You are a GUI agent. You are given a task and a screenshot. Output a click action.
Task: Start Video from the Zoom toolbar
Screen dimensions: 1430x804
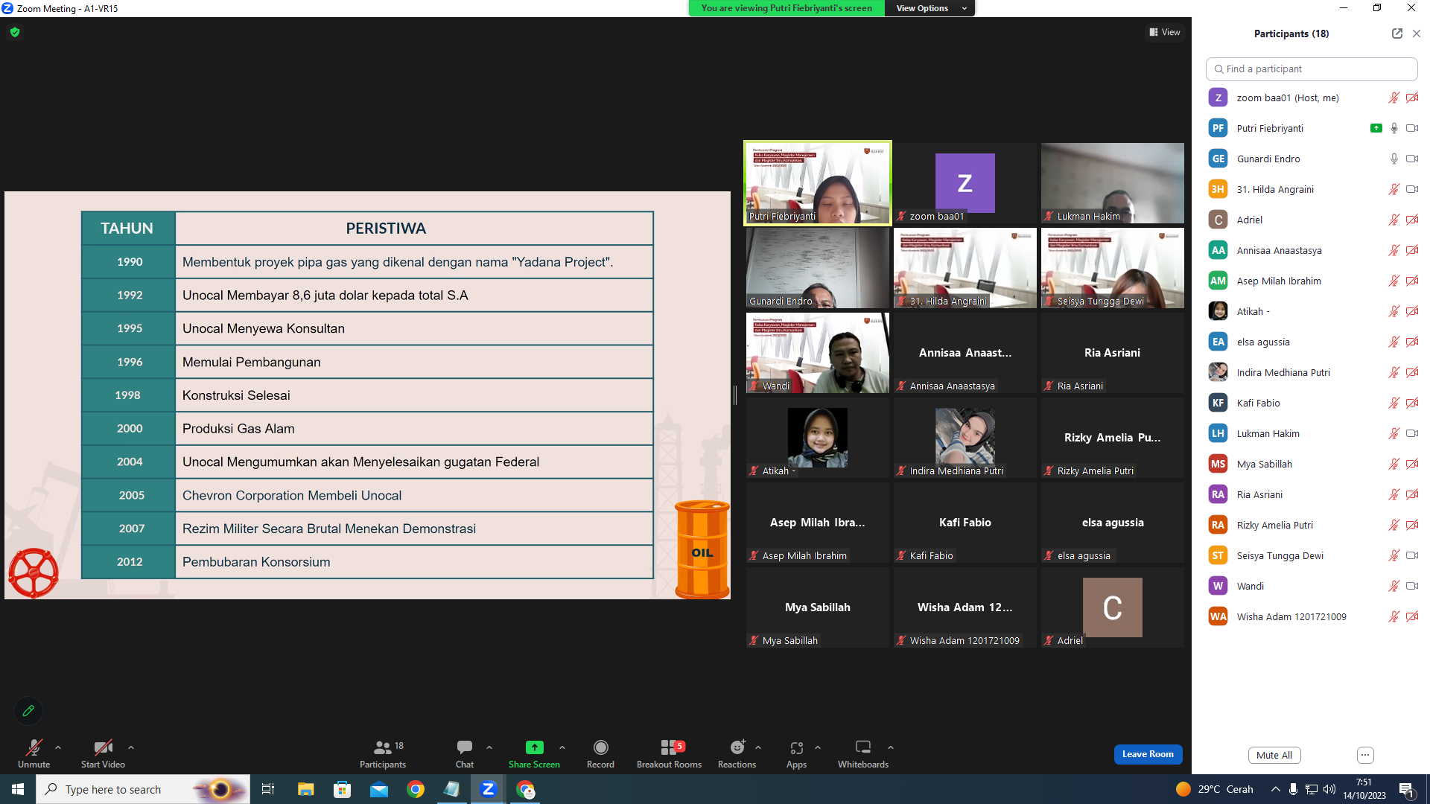coord(103,753)
